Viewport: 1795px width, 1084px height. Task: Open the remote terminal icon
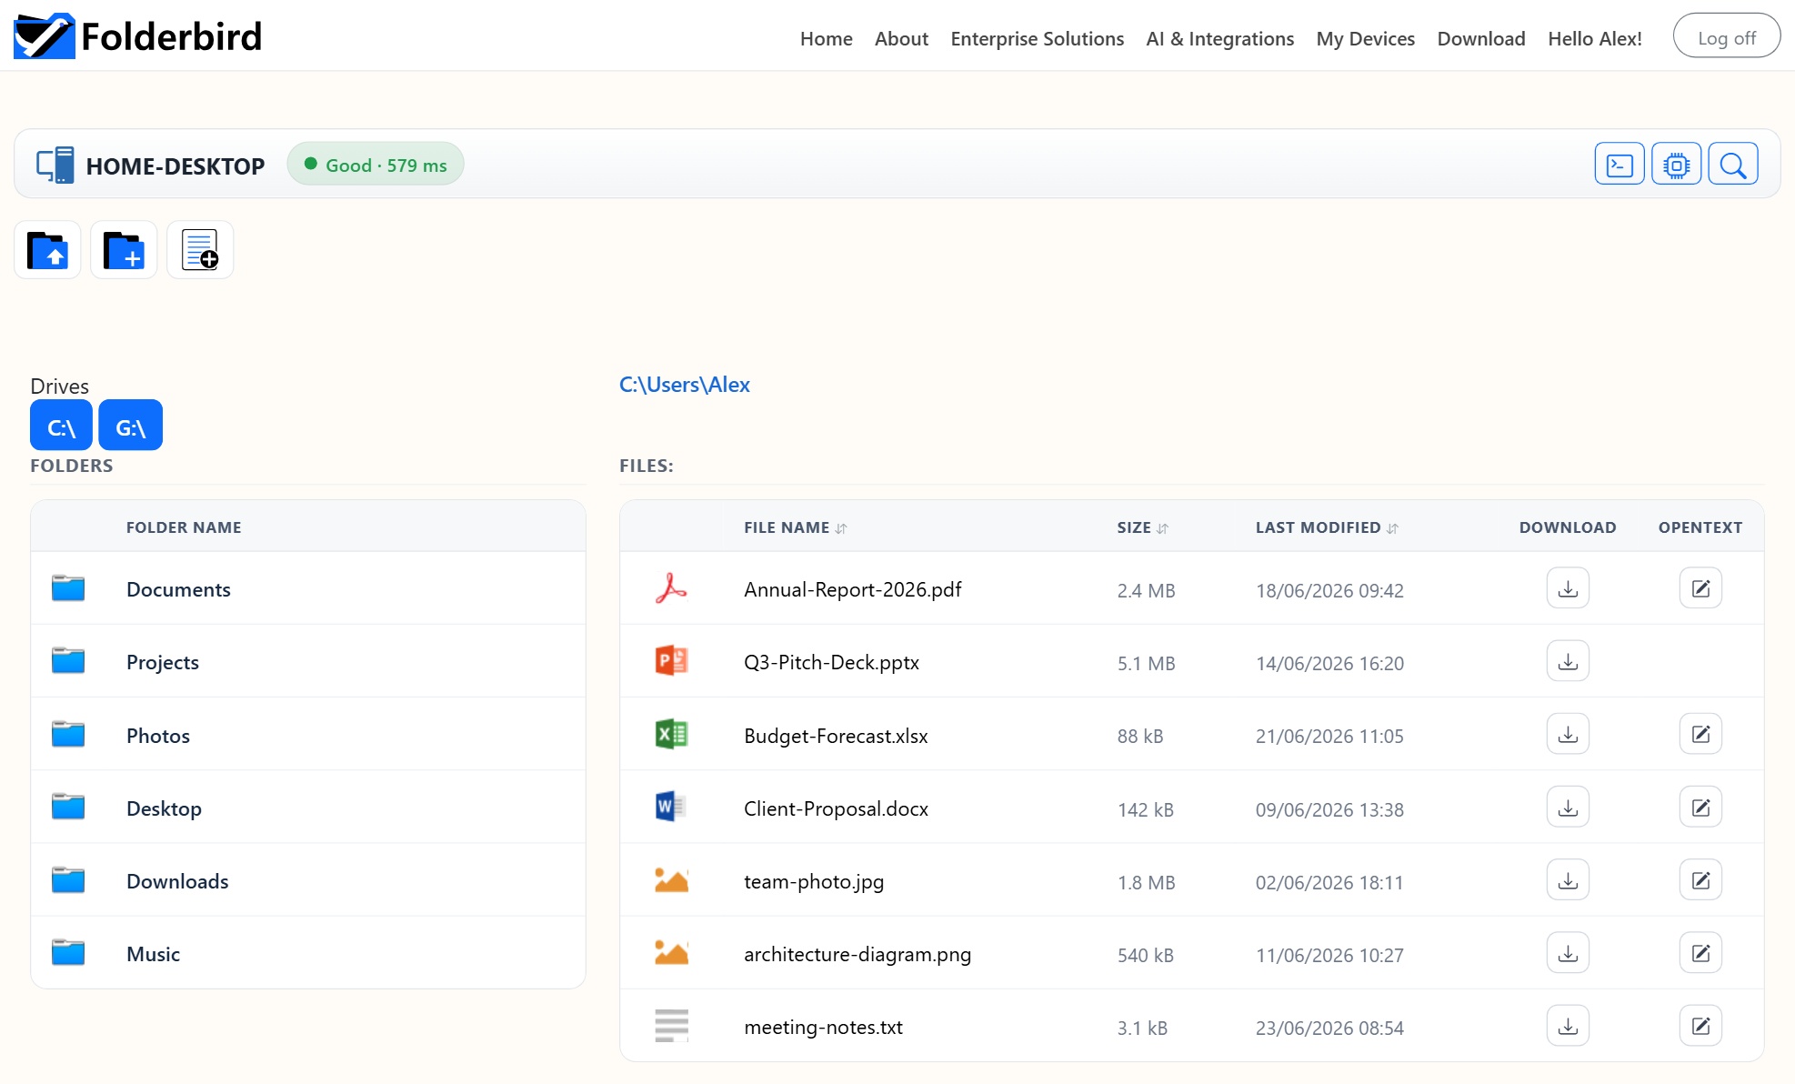coord(1620,165)
